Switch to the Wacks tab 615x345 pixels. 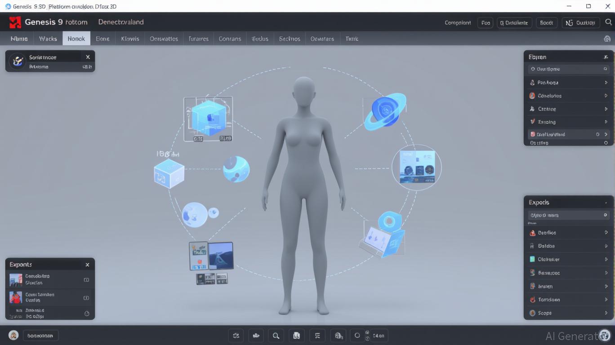pyautogui.click(x=48, y=39)
